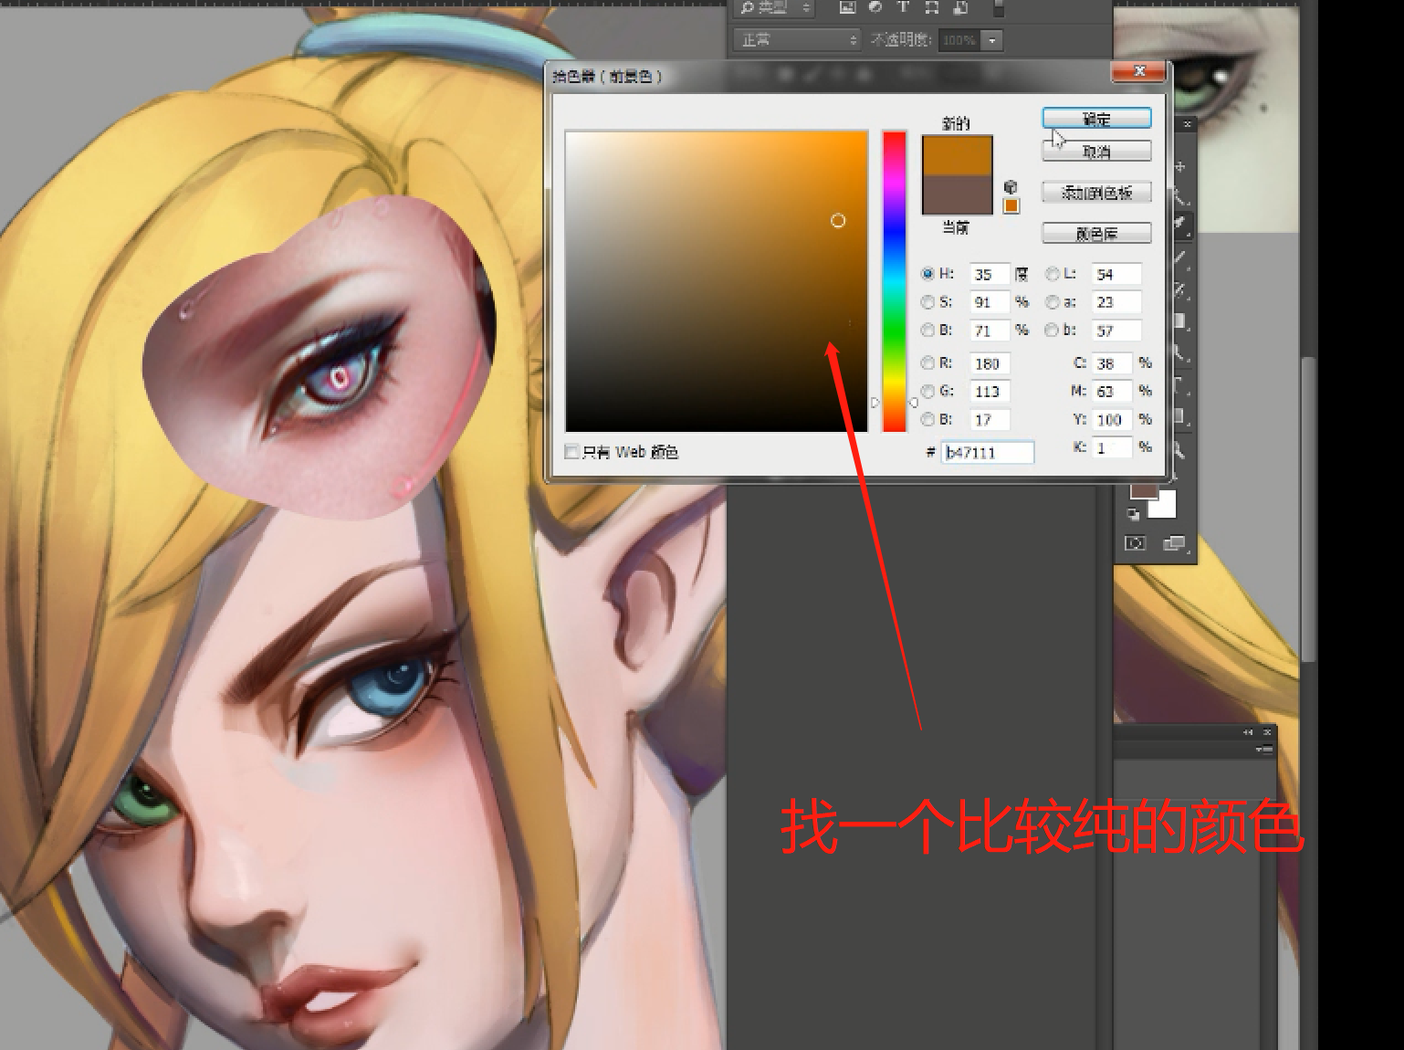Click the C value field showing 38
The image size is (1404, 1050).
(x=1113, y=363)
